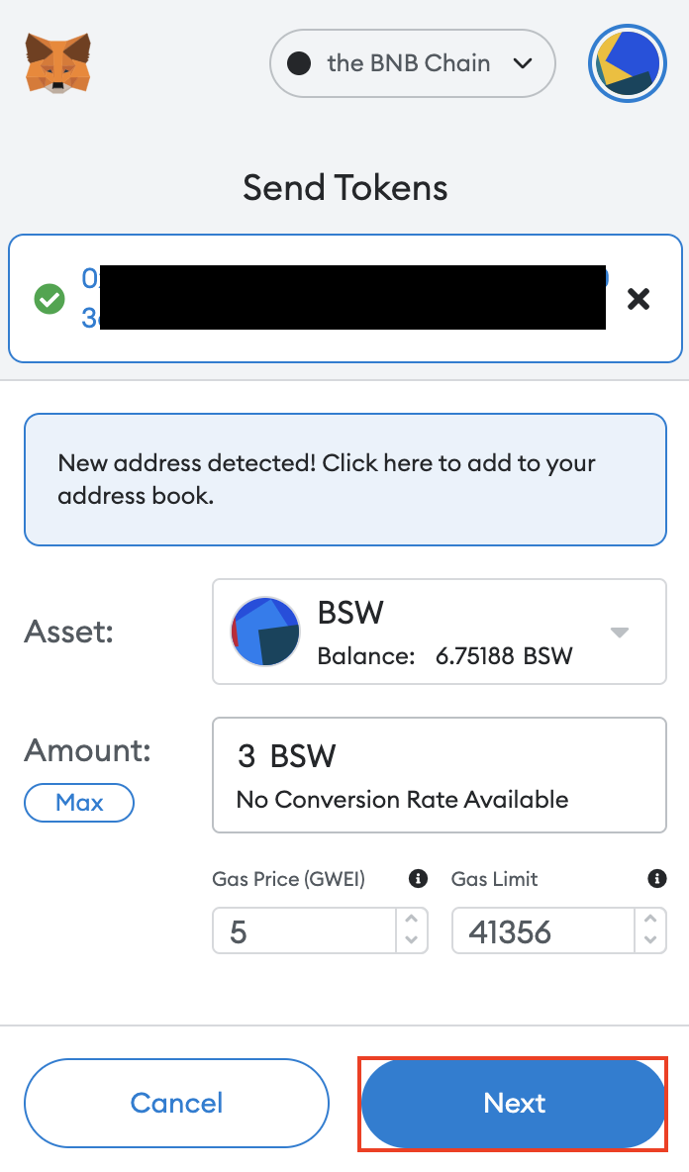Click the Max amount button

tap(79, 803)
